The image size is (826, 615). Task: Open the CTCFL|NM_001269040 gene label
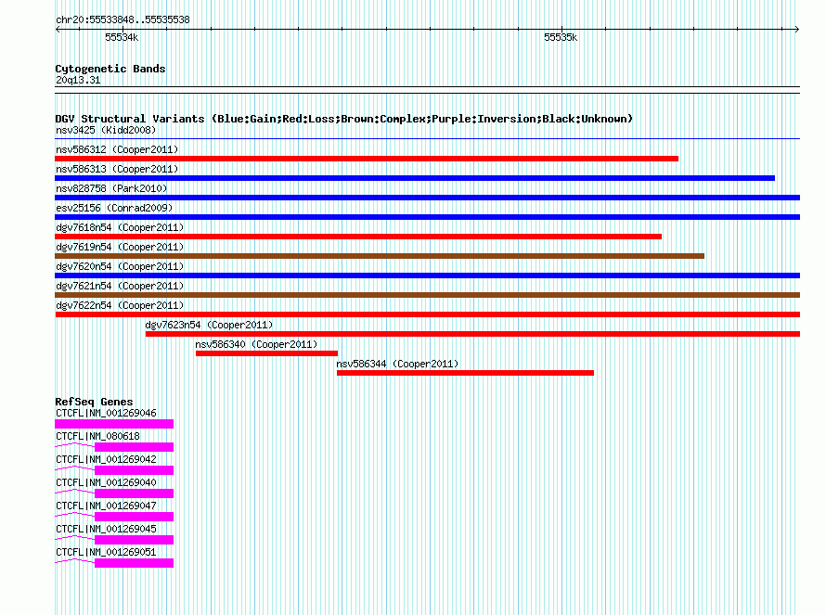coord(106,482)
